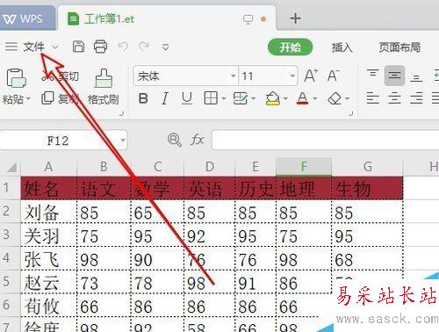Click the header cell 姓名
The width and height of the screenshot is (439, 332).
pos(48,189)
